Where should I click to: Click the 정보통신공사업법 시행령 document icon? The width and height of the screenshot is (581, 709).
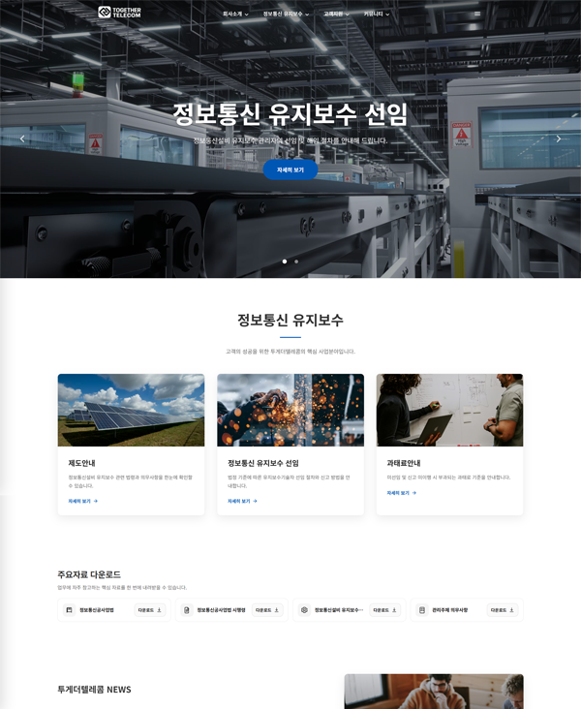tap(186, 610)
